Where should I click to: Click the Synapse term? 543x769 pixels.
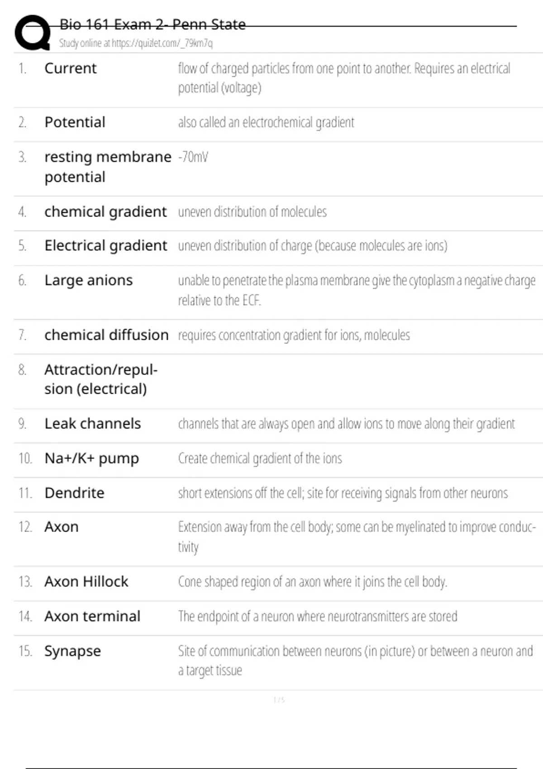coord(72,651)
